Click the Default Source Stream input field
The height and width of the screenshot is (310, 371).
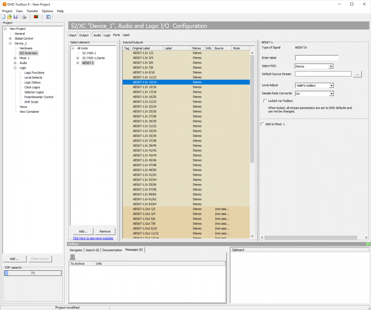tap(323, 74)
